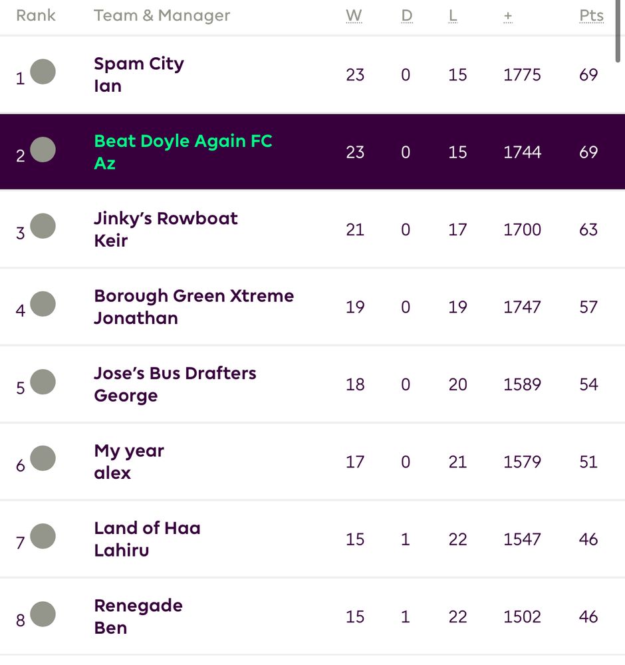The height and width of the screenshot is (665, 625).
Task: Click the grey circle next to Renegade
Action: point(43,614)
